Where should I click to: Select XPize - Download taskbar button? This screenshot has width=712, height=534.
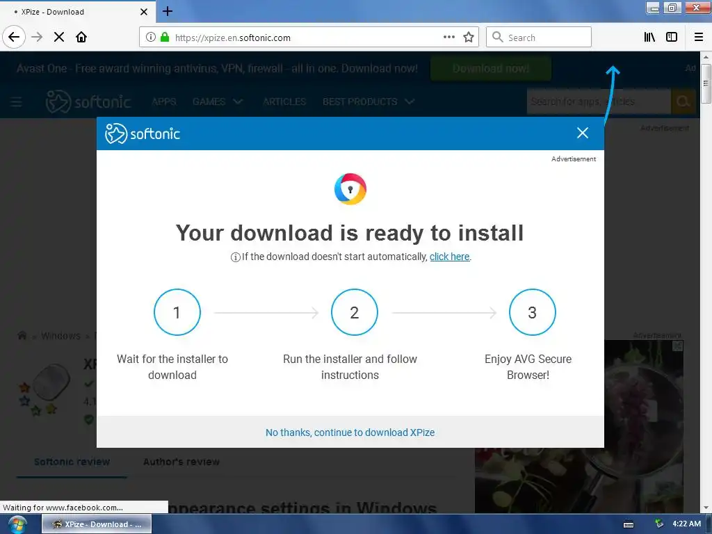97,524
